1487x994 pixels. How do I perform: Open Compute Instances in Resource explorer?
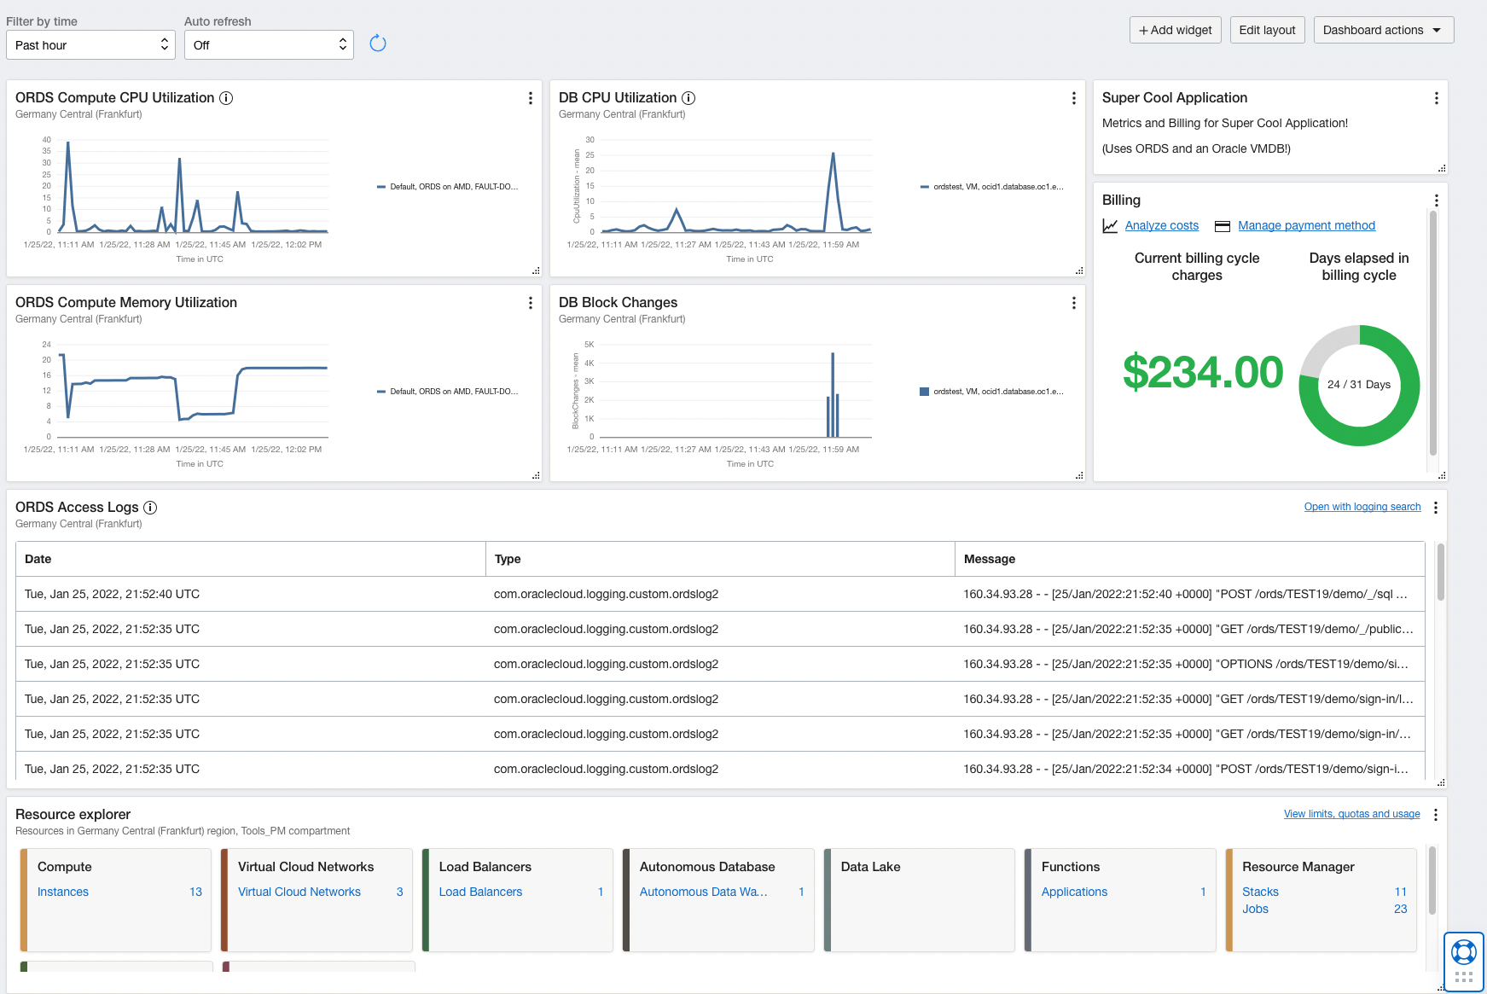click(63, 892)
